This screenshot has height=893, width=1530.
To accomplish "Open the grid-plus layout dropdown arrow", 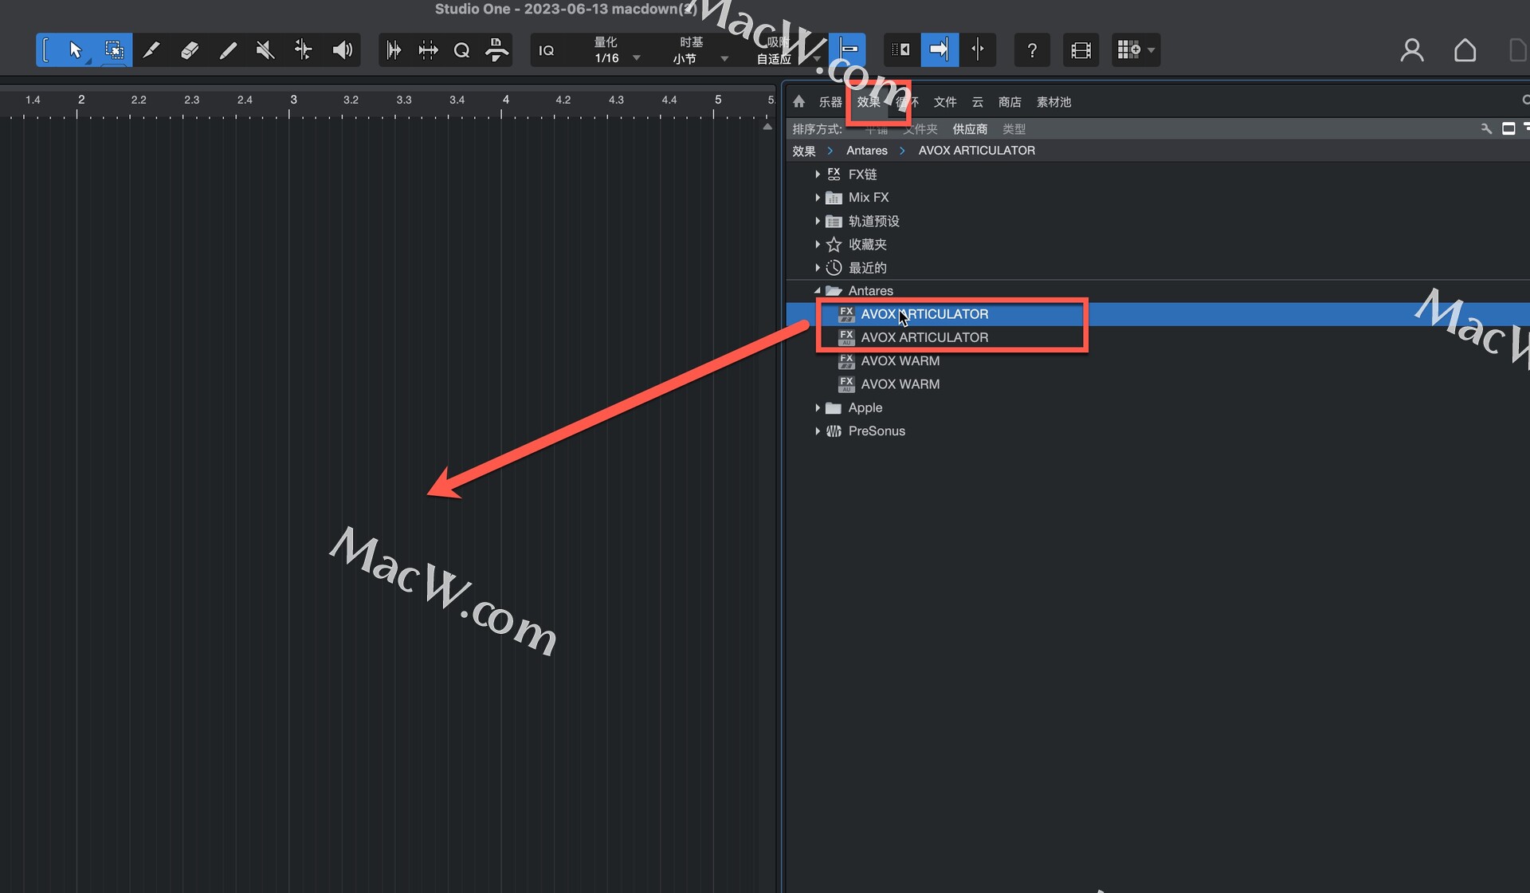I will click(1151, 50).
